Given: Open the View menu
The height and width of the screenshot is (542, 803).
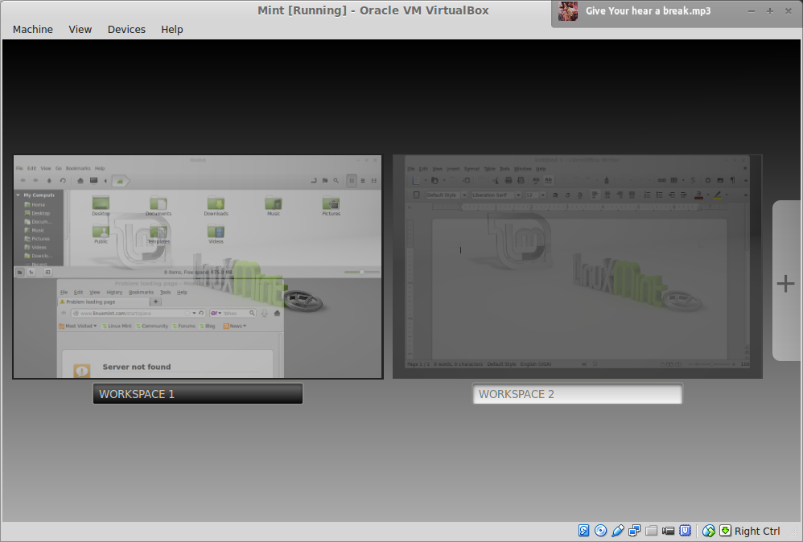Looking at the screenshot, I should (80, 29).
